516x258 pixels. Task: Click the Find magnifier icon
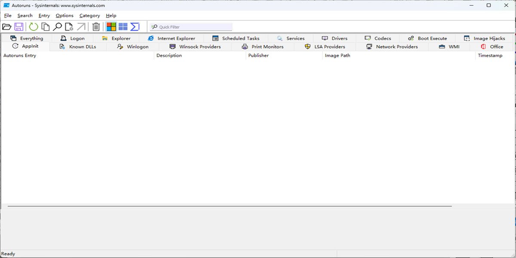57,27
